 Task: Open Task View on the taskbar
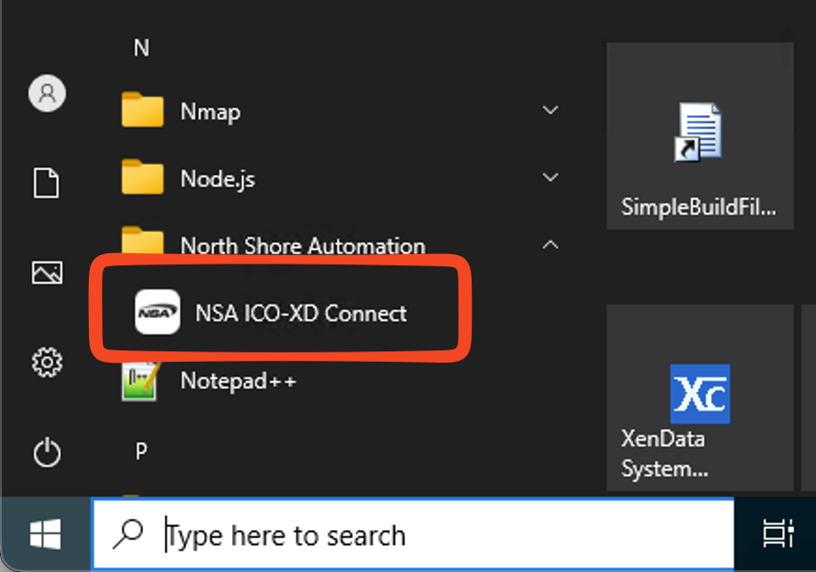point(778,534)
